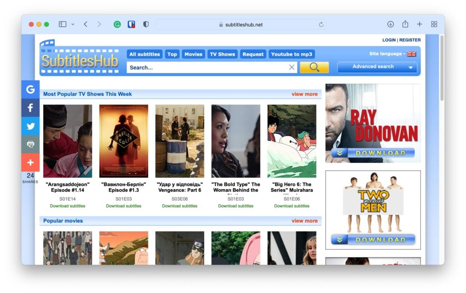View more popular movies
Screen dimensions: 466x293
click(304, 221)
